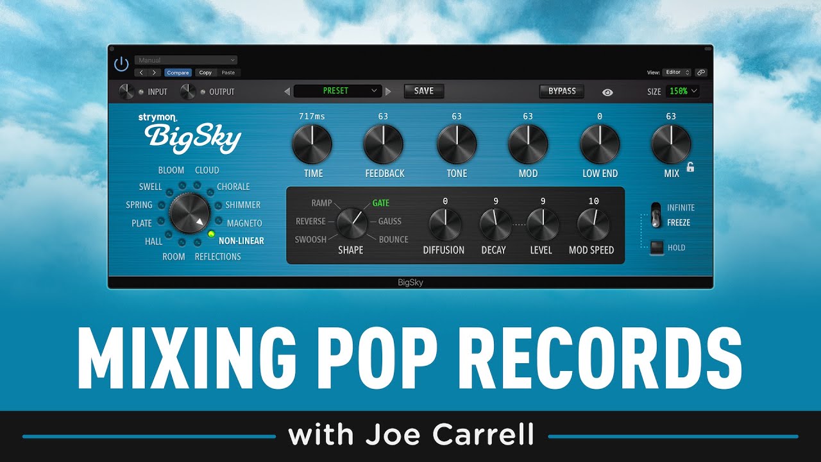Select the SPRING reverb type
Screen dimensions: 821x462
[x=139, y=205]
